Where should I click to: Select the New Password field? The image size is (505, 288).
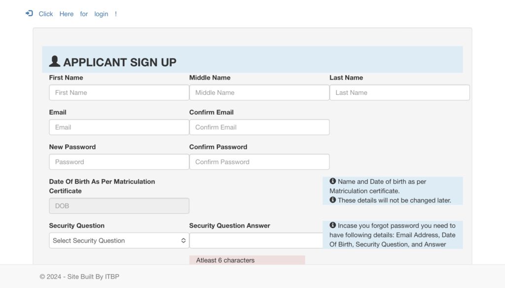click(x=119, y=162)
